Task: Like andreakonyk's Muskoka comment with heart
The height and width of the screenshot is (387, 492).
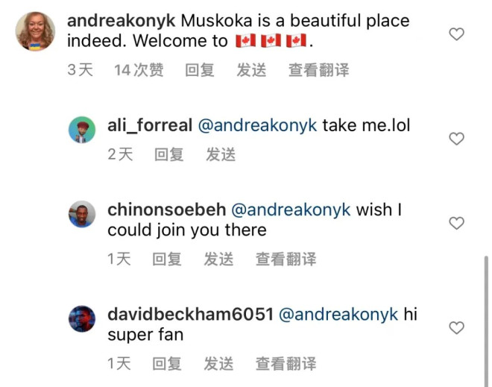Action: (x=456, y=34)
